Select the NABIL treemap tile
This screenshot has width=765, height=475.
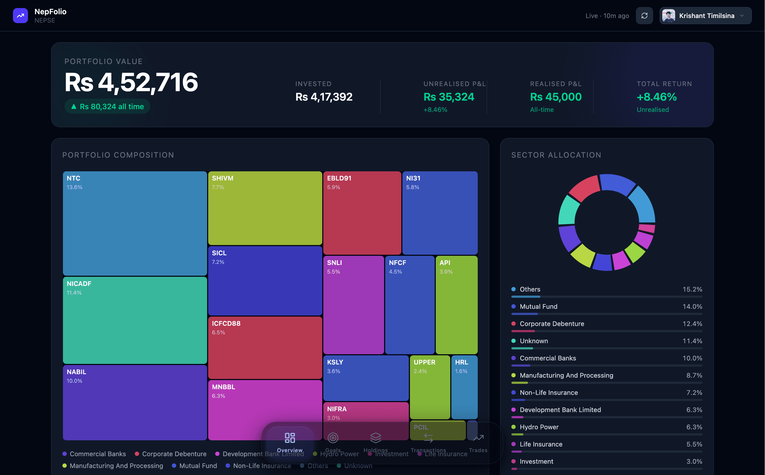tap(135, 402)
